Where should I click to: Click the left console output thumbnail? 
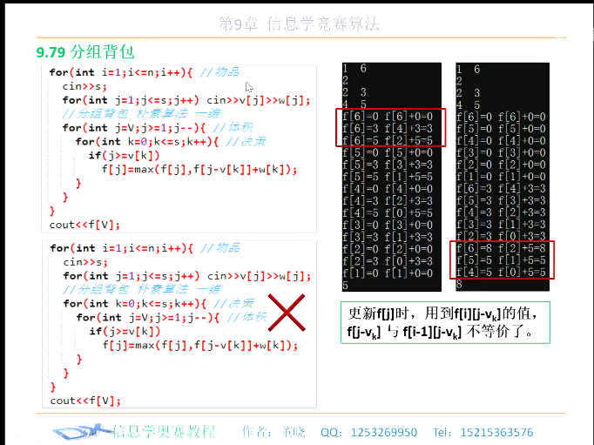392,177
